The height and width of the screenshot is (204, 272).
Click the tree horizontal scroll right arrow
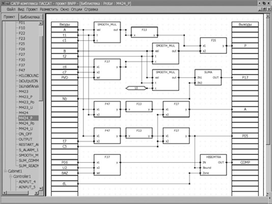pyautogui.click(x=36, y=193)
